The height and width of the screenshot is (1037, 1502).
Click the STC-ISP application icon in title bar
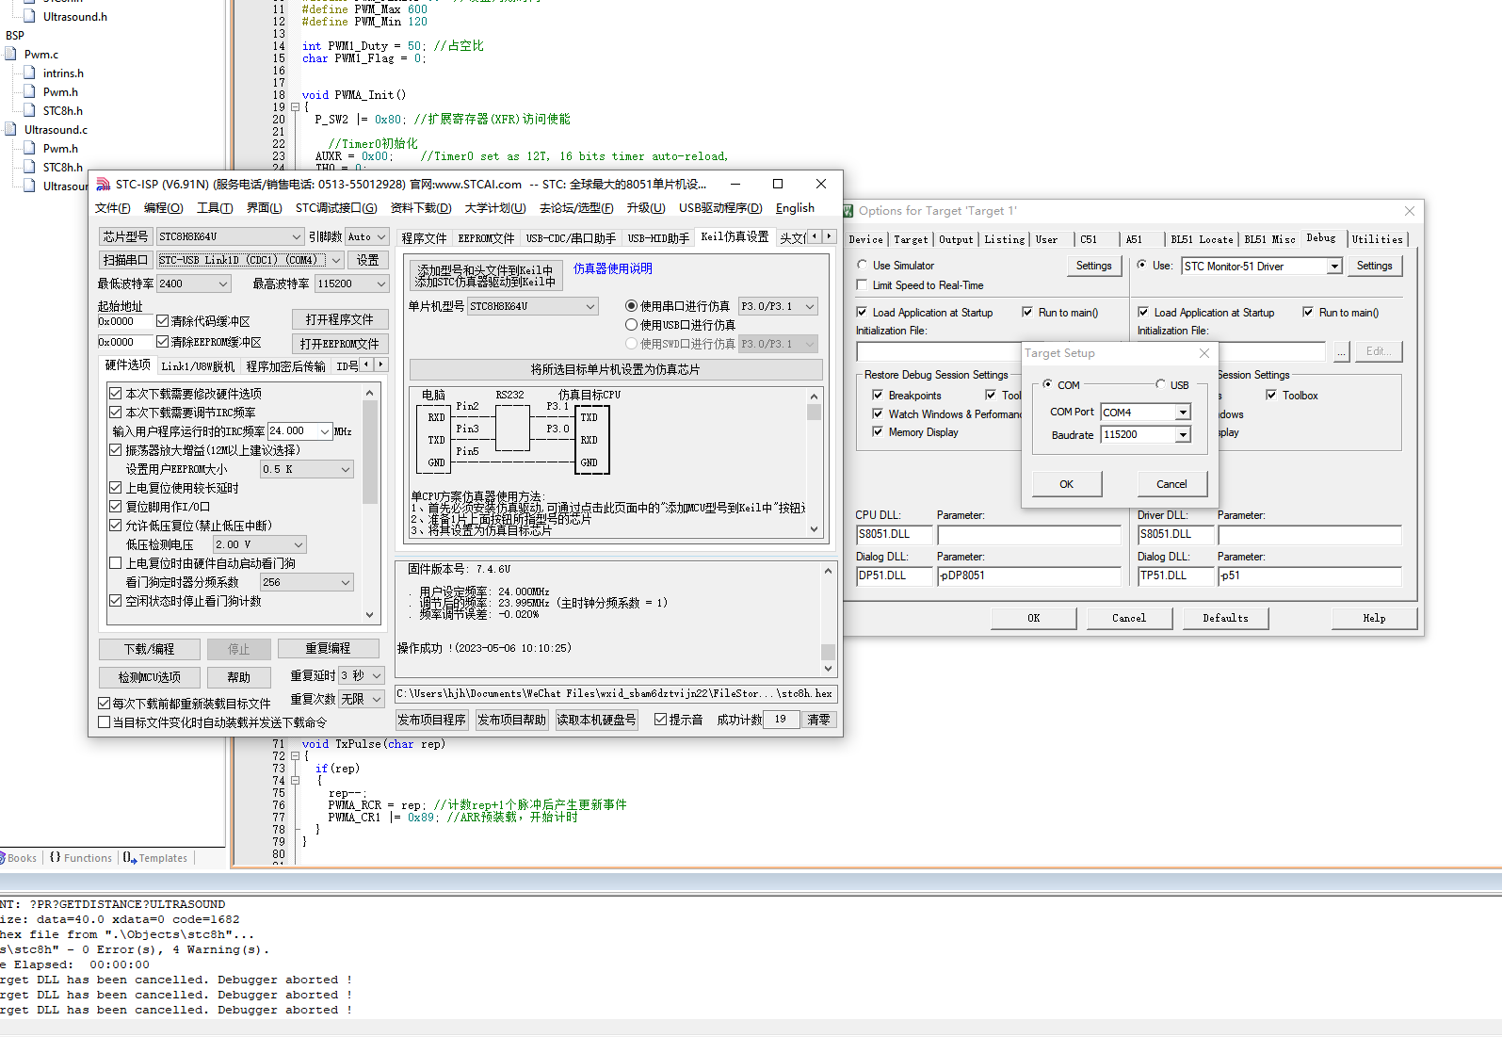click(x=104, y=184)
